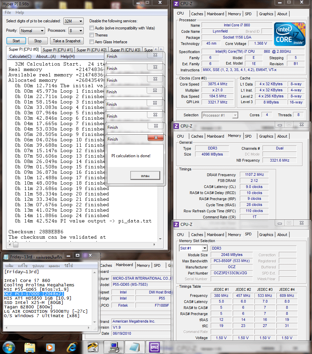312x354 pixels.
Task: Click the CPU-Z taskbar icon
Action: (154, 347)
